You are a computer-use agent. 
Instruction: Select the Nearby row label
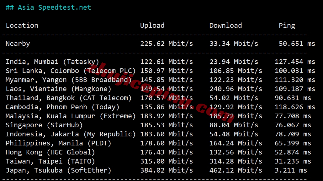(x=18, y=44)
